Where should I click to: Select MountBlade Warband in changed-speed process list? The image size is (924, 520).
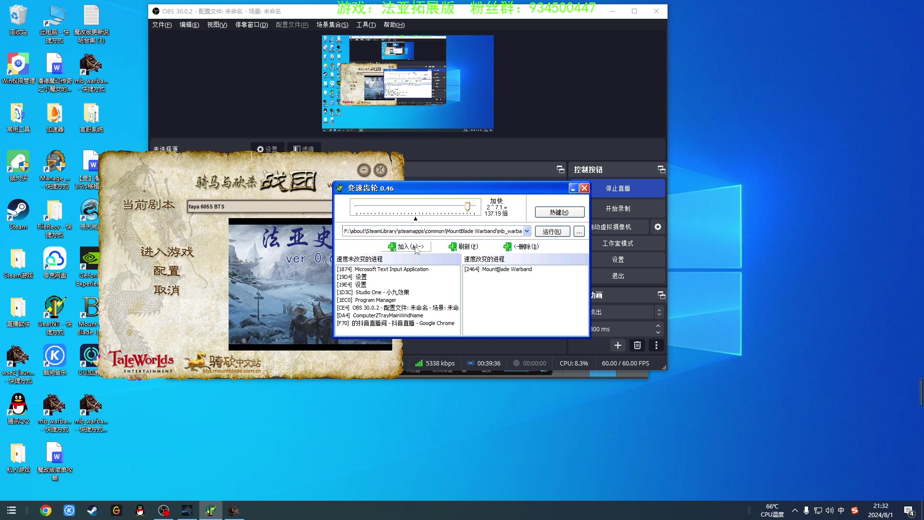(x=498, y=269)
